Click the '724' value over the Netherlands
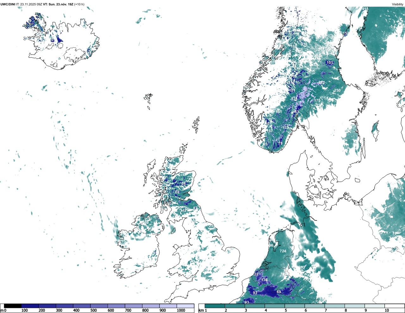 tap(283, 251)
